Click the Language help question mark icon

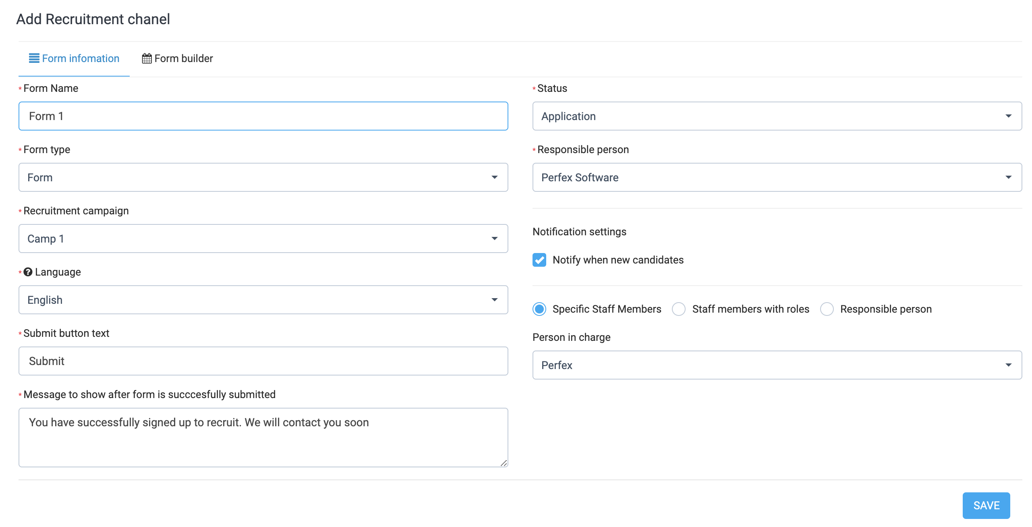click(x=28, y=272)
